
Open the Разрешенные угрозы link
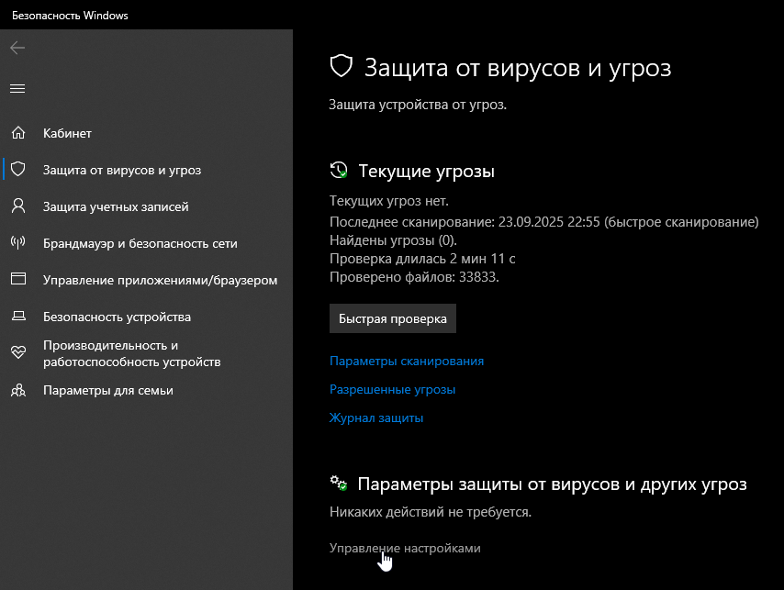click(x=392, y=389)
